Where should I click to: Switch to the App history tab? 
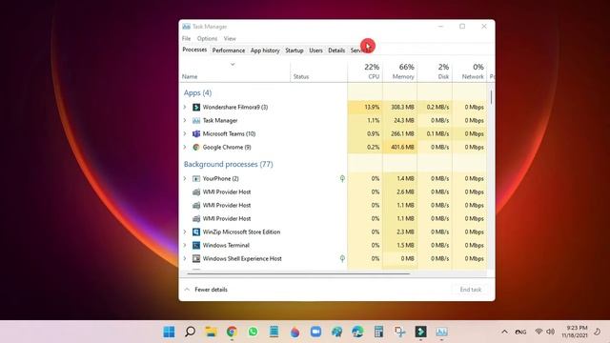pyautogui.click(x=265, y=50)
